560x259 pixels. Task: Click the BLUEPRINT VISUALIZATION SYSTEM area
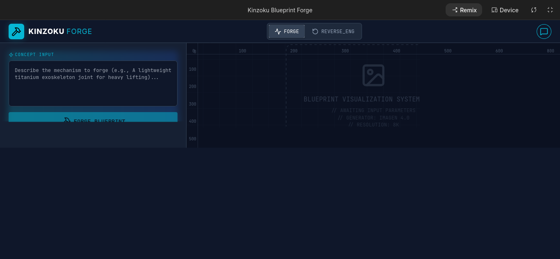coord(362,99)
